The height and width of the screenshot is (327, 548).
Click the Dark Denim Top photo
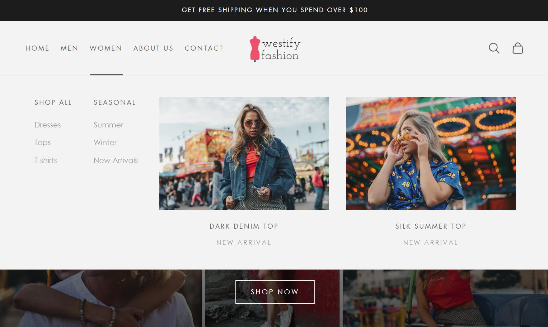click(244, 153)
